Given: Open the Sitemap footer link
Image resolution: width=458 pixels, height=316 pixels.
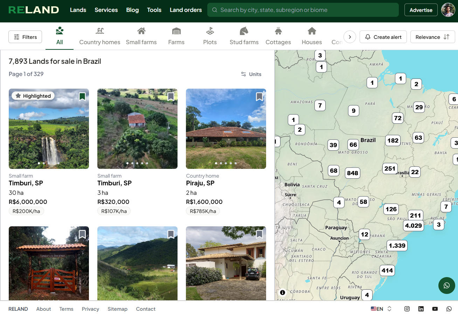Looking at the screenshot, I should pos(117,309).
